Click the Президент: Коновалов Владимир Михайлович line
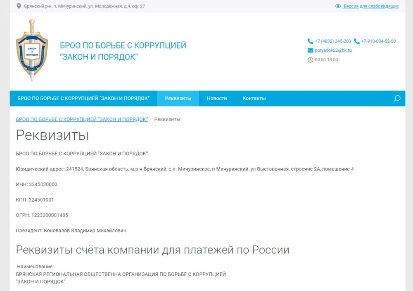Screen dimensions: 413x291 71,231
